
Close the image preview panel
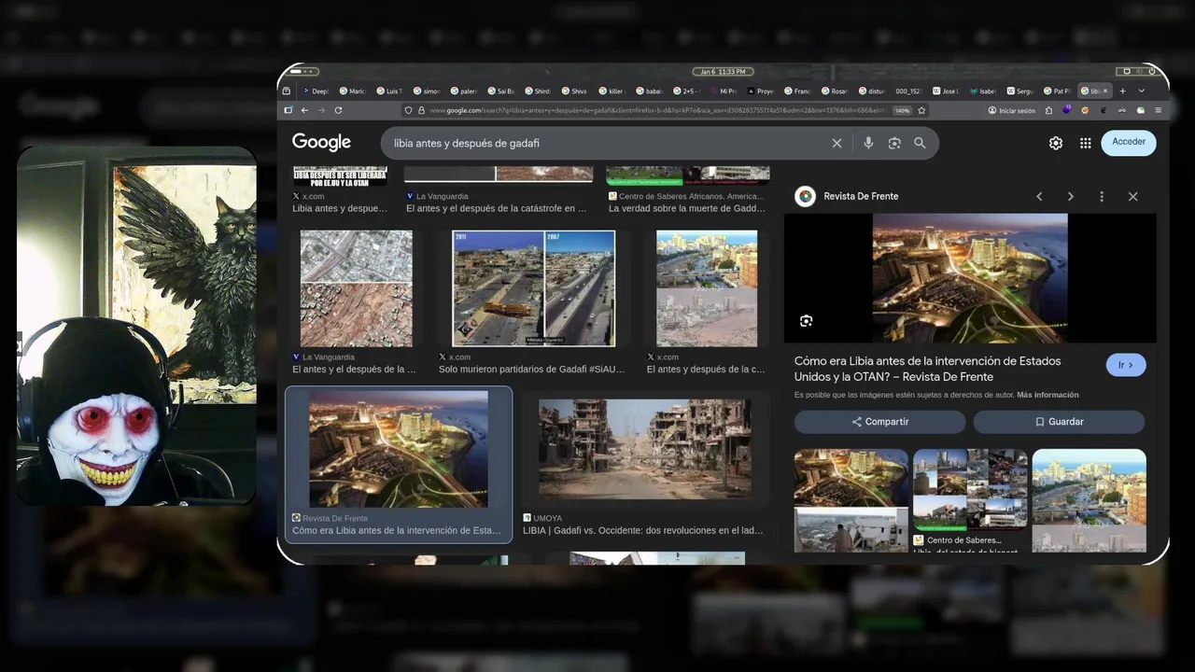(1132, 196)
